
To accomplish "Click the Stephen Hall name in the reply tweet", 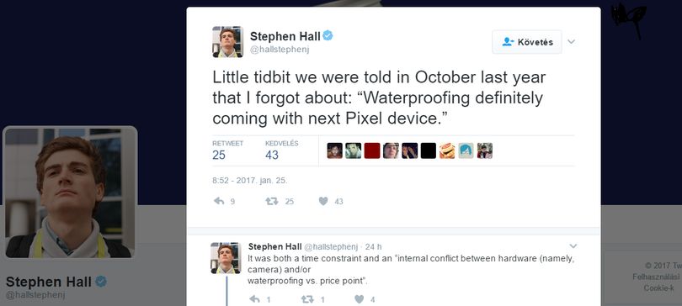I will [274, 246].
